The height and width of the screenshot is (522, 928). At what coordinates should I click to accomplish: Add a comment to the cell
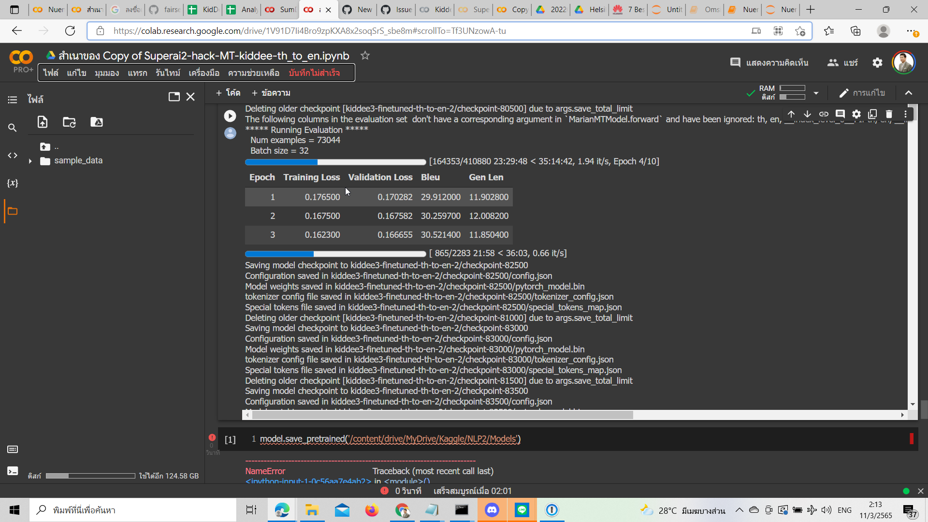(x=841, y=114)
